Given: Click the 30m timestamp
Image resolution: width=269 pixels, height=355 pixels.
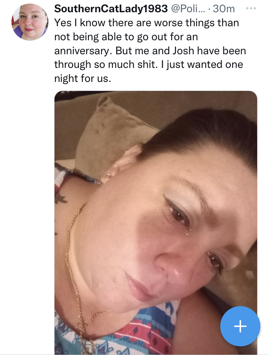Looking at the screenshot, I should pyautogui.click(x=224, y=9).
